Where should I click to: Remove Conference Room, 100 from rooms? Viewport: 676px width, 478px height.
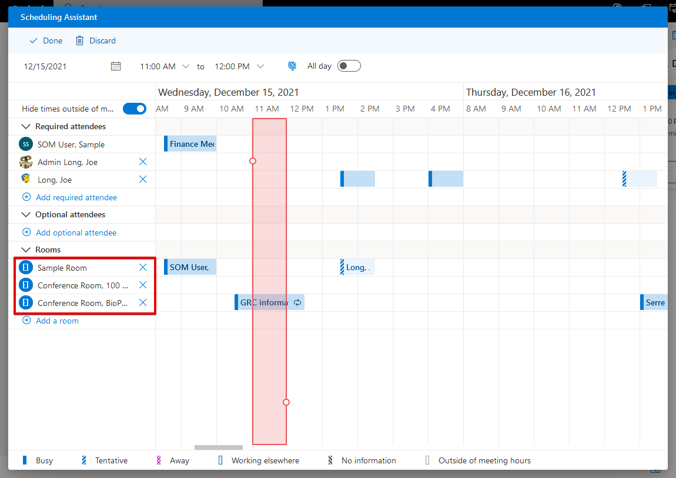[x=142, y=285]
